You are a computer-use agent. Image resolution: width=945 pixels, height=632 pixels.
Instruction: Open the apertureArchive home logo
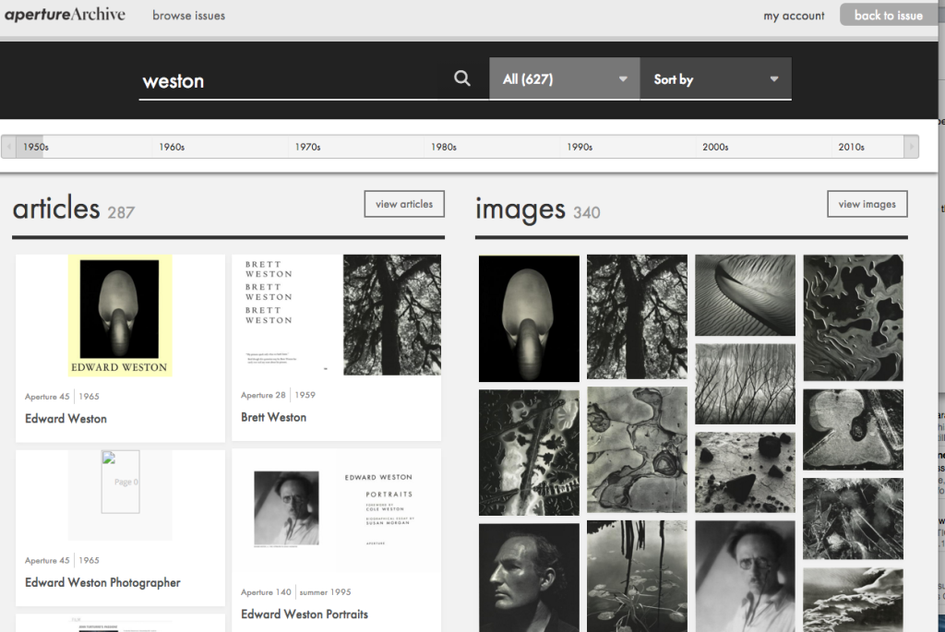pyautogui.click(x=66, y=15)
